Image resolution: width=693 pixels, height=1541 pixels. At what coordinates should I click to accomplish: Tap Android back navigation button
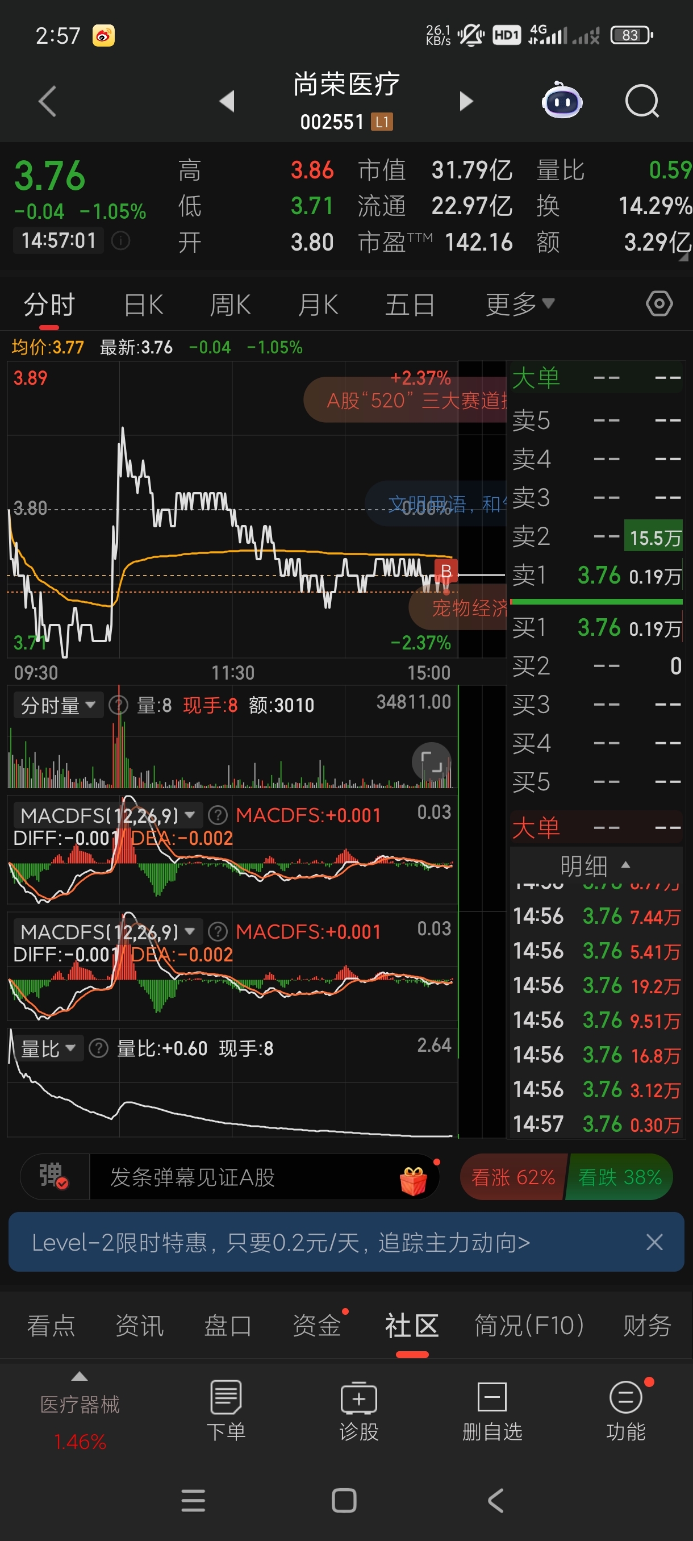[496, 1500]
